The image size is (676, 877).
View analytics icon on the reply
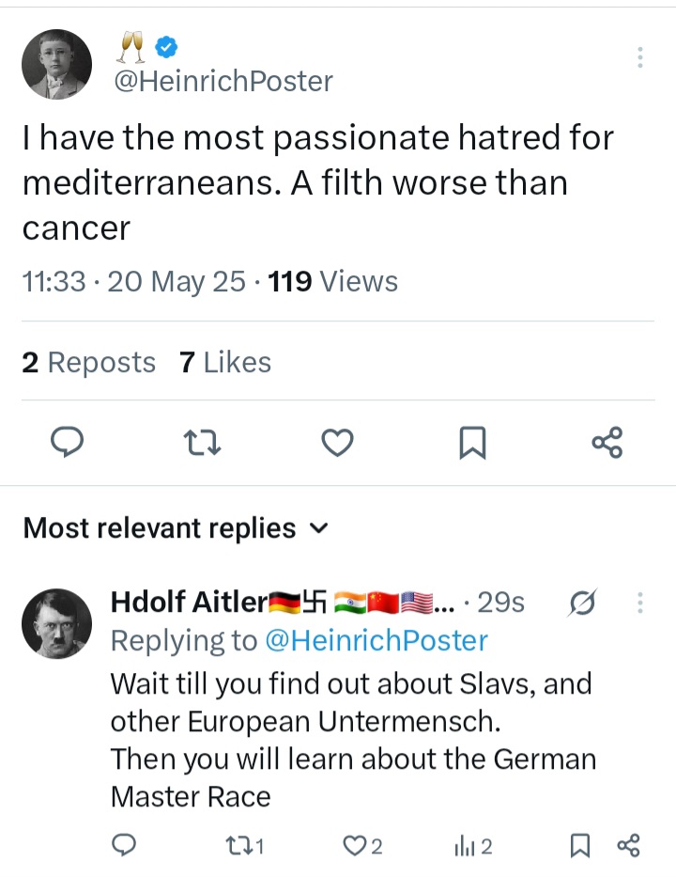tap(472, 847)
